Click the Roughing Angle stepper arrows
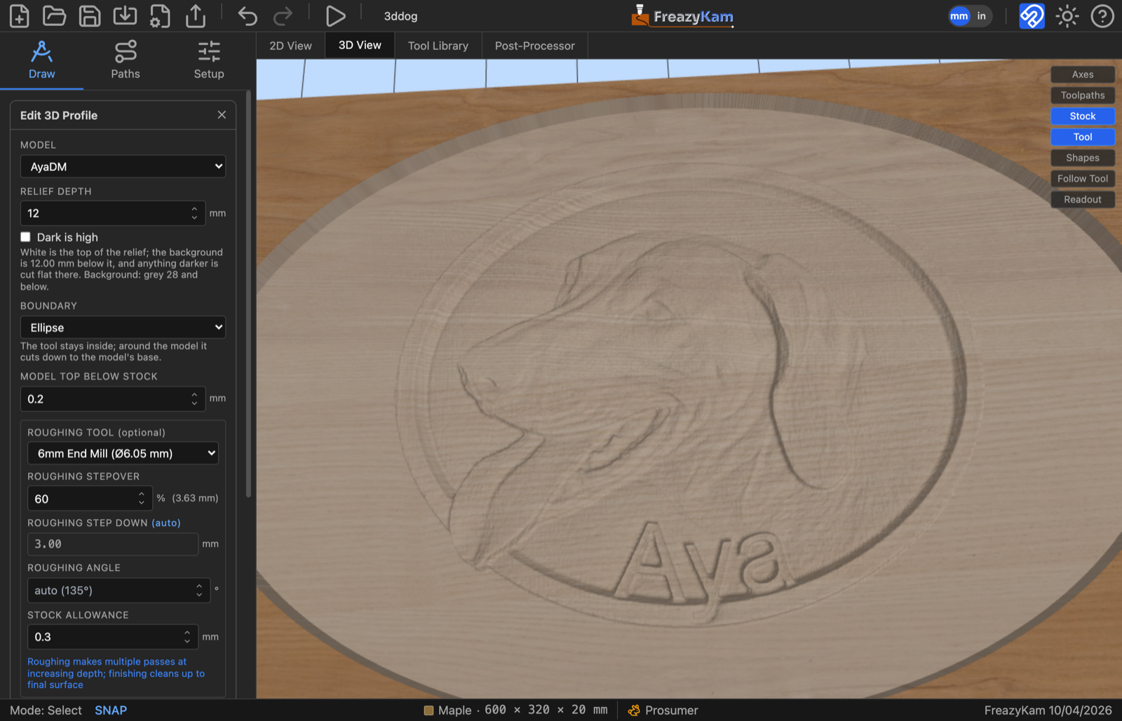Image resolution: width=1122 pixels, height=721 pixels. 199,591
